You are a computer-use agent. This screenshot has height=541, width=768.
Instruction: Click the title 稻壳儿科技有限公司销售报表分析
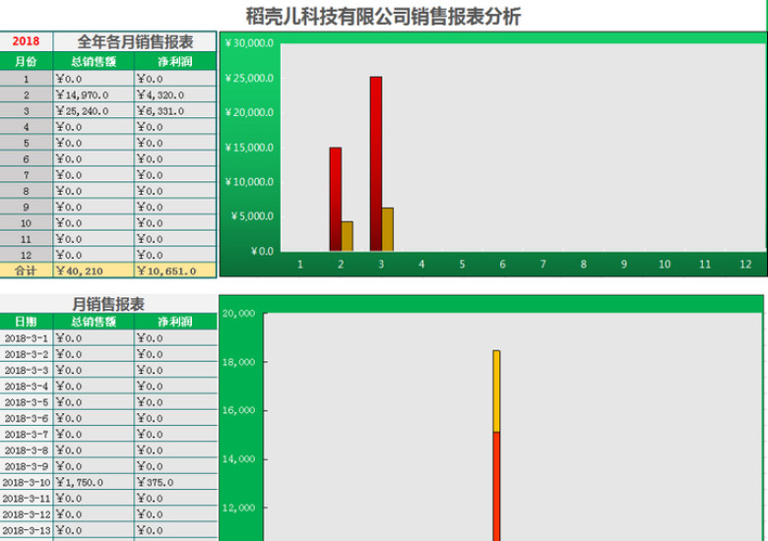click(383, 16)
